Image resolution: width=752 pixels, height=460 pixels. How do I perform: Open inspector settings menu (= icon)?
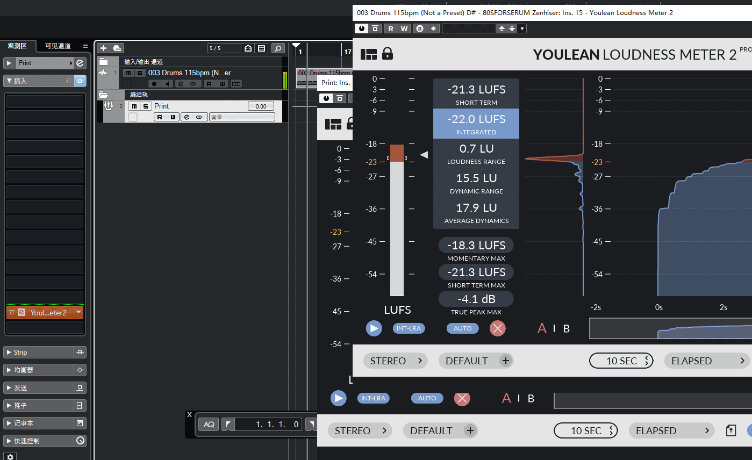[85, 46]
